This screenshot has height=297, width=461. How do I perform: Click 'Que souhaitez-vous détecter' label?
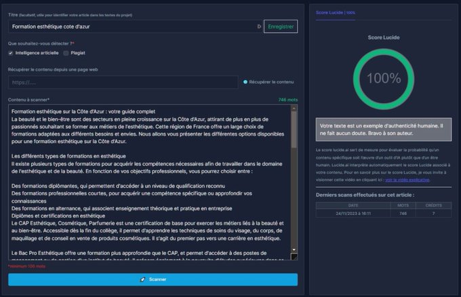point(41,43)
